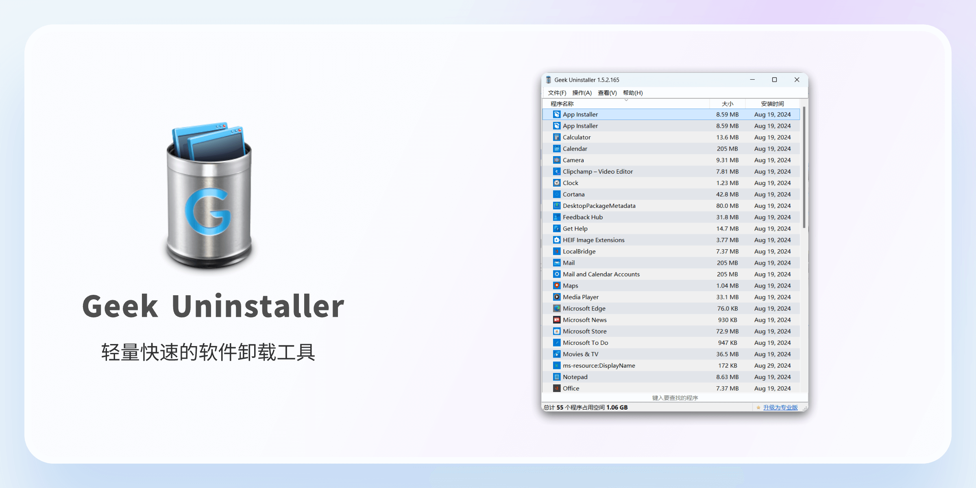Click the 升级为专业版 link
This screenshot has width=976, height=488.
click(780, 407)
